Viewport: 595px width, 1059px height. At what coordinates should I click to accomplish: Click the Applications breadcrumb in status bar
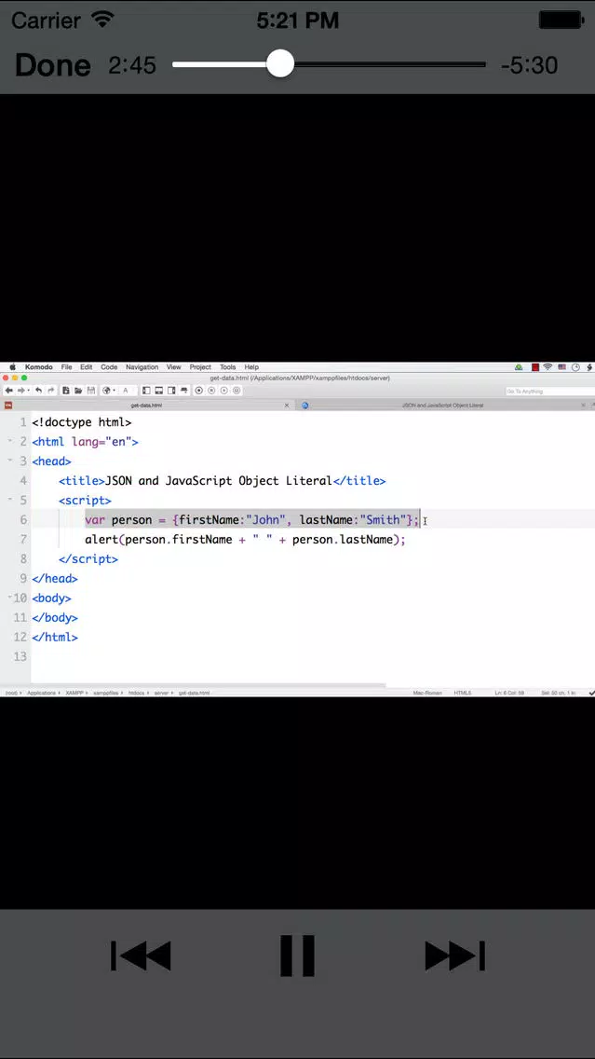coord(41,693)
